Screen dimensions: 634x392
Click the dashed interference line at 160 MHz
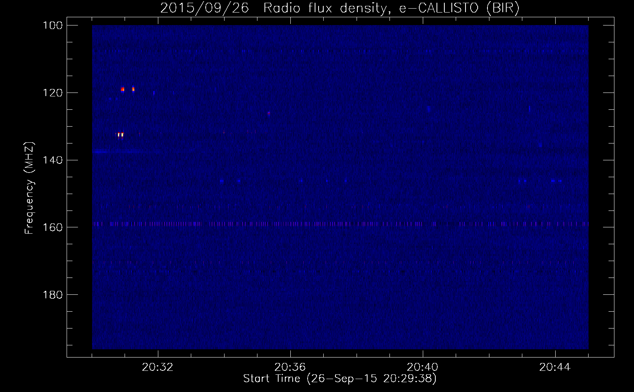[x=340, y=224]
